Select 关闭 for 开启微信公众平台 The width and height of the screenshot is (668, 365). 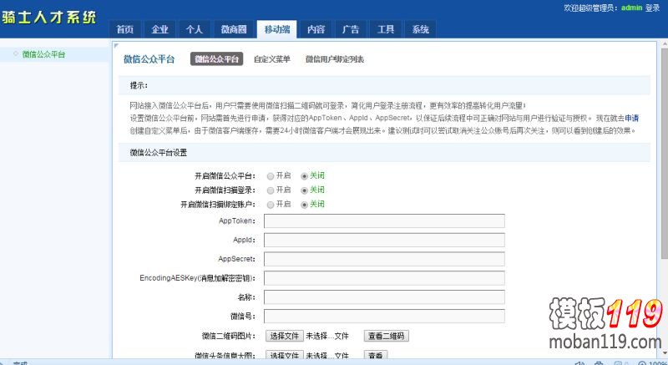point(304,176)
